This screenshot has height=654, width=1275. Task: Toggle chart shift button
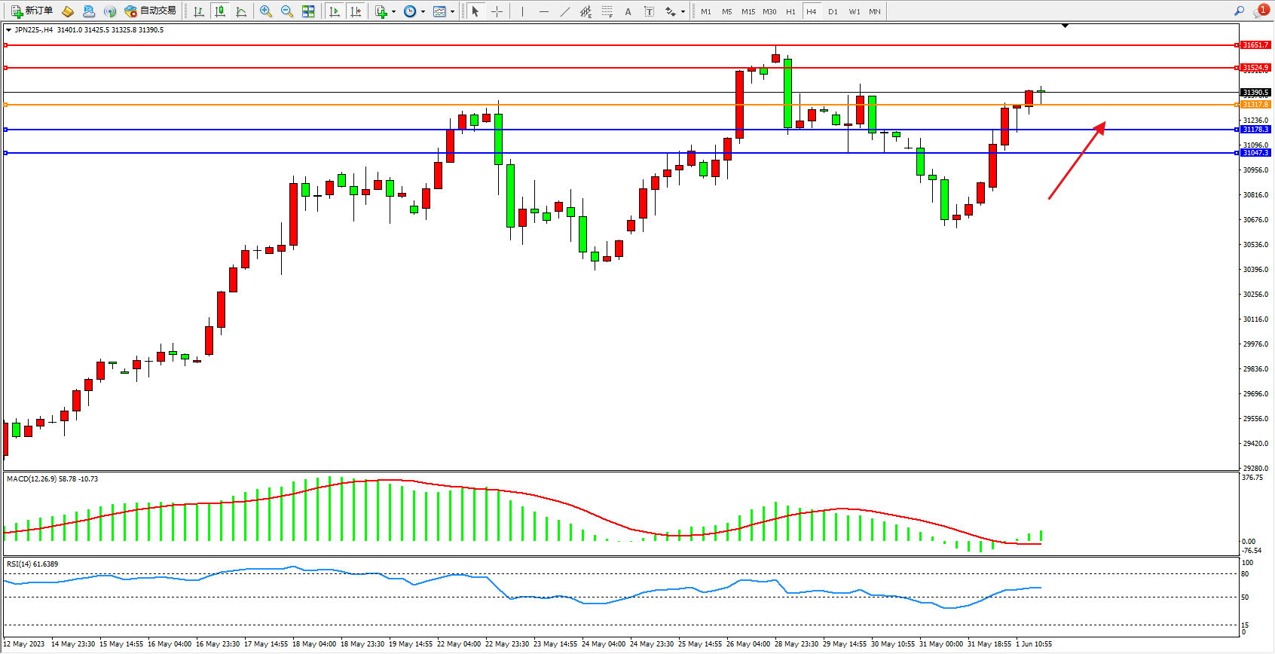tap(356, 11)
